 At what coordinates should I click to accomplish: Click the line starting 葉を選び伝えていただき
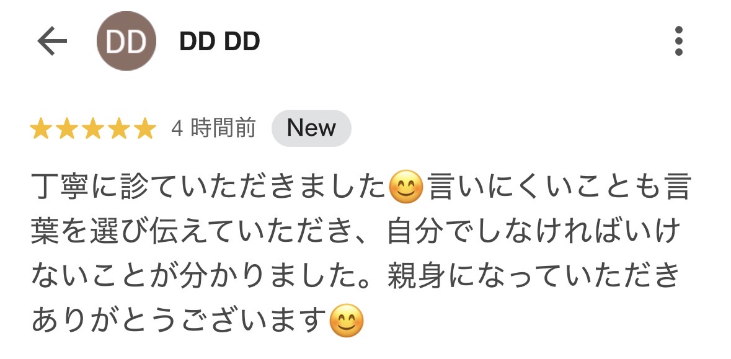(x=354, y=231)
